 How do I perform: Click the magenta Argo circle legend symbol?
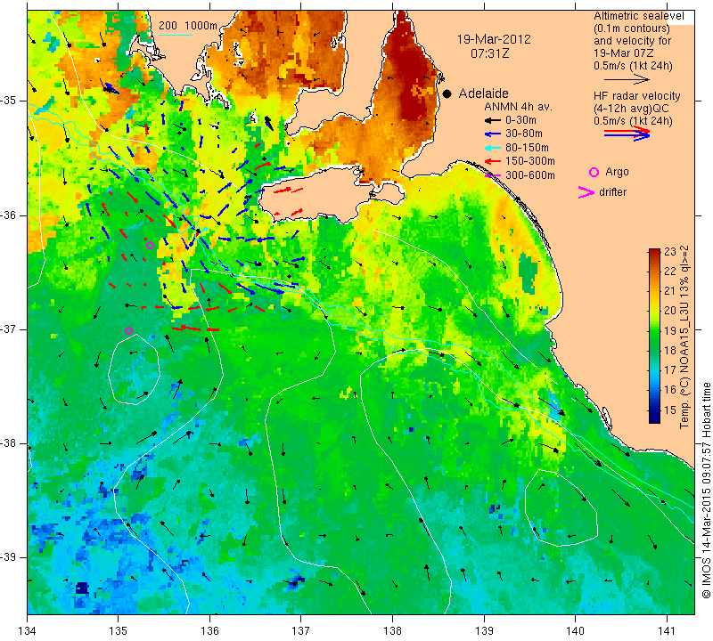point(594,172)
